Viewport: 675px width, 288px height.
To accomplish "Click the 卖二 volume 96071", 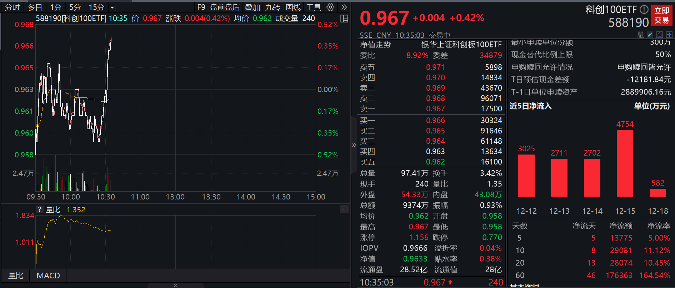I will point(491,98).
